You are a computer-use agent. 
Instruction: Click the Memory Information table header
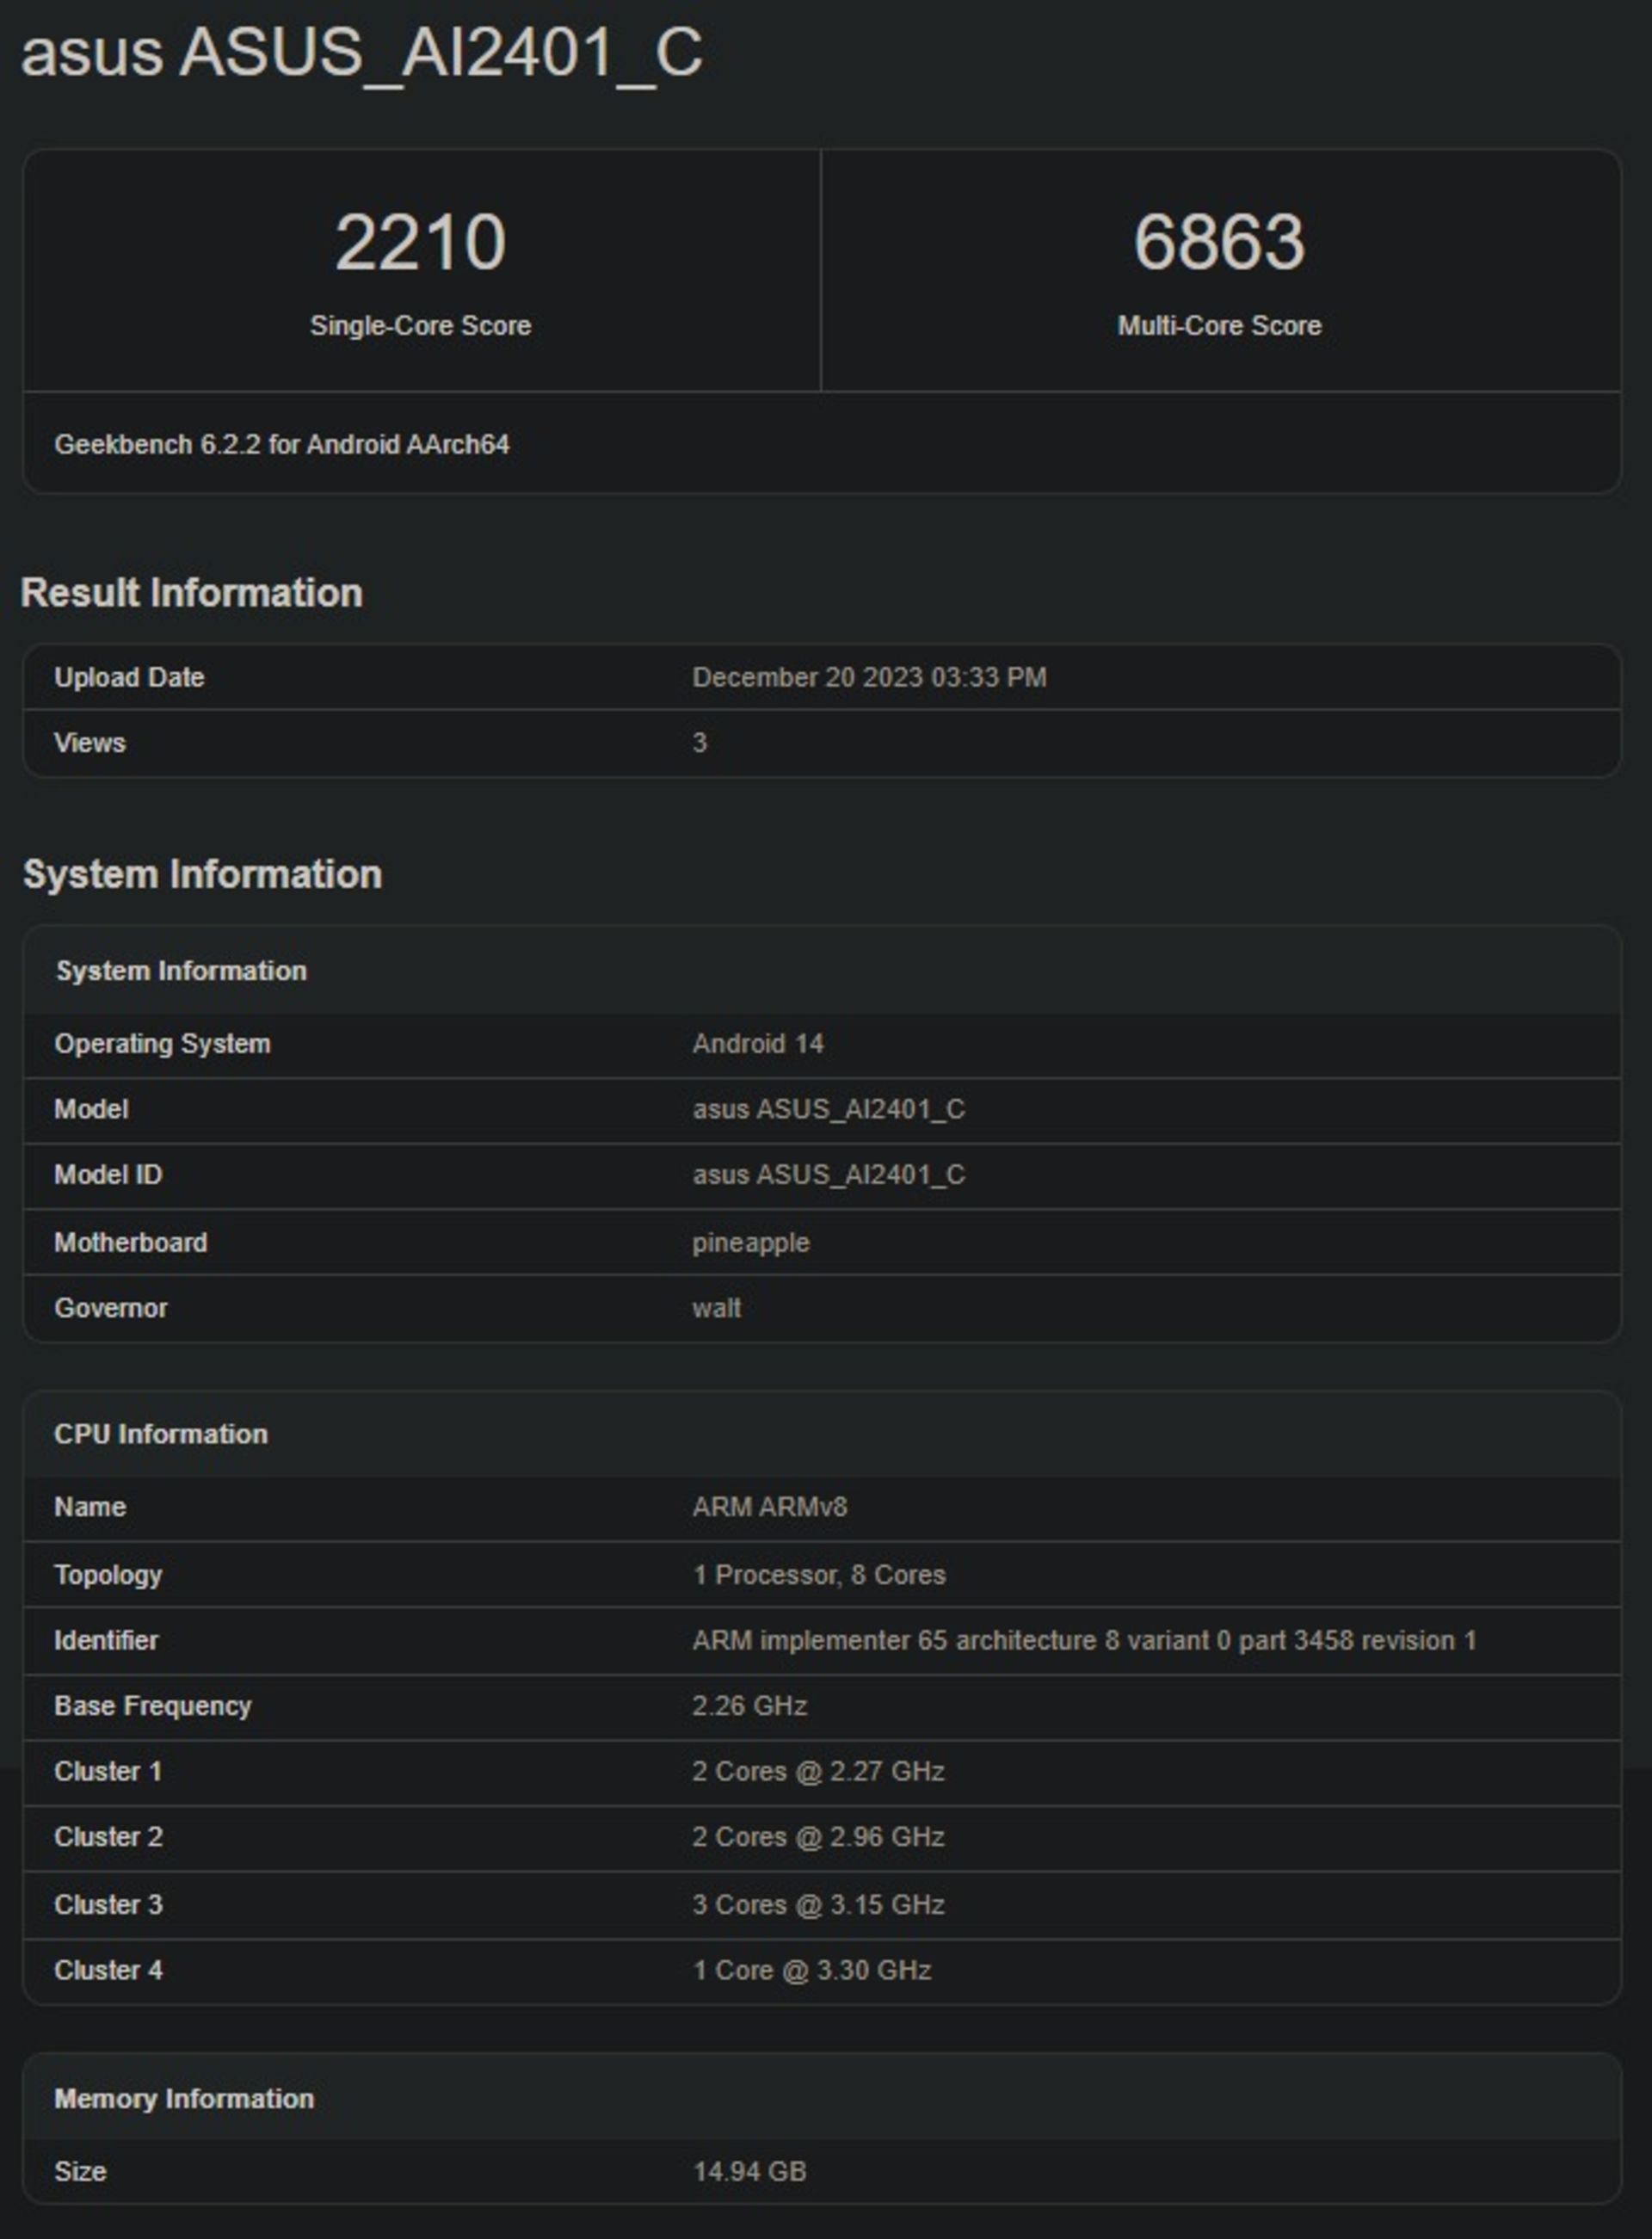pos(184,2098)
